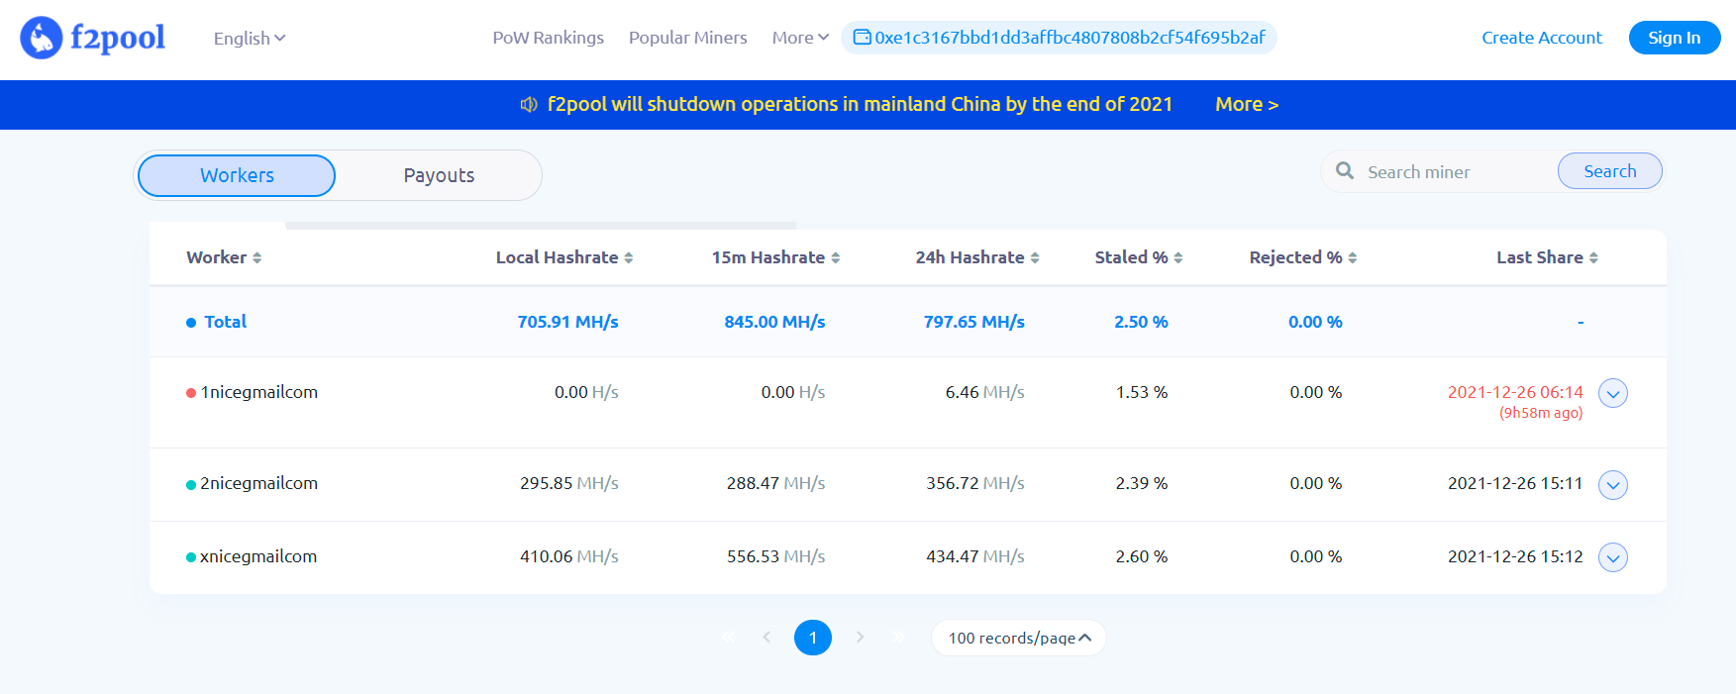Open the 100 records/page dropdown

1018,638
